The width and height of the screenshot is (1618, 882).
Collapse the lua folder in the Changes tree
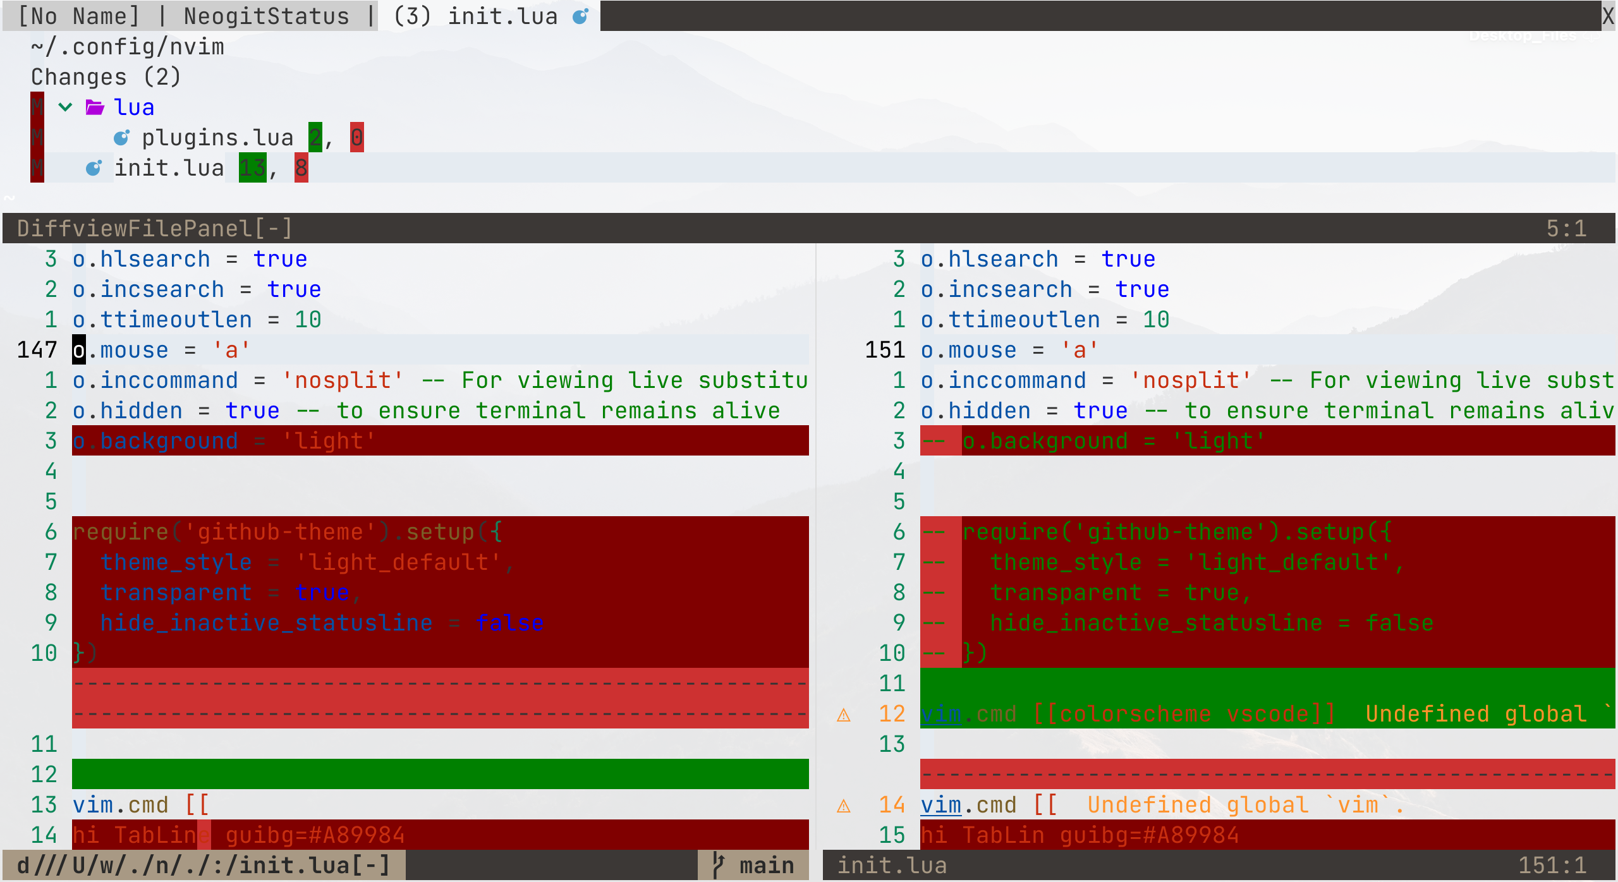coord(66,106)
